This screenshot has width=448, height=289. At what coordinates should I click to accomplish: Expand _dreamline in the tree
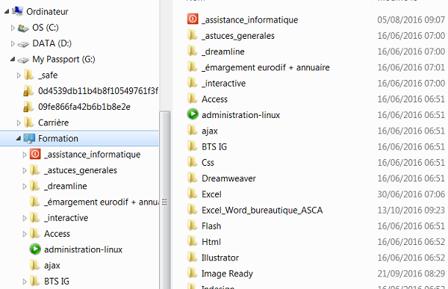[25, 187]
